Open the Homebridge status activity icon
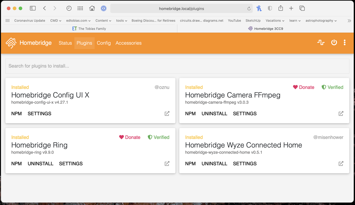The height and width of the screenshot is (205, 355). click(x=321, y=42)
